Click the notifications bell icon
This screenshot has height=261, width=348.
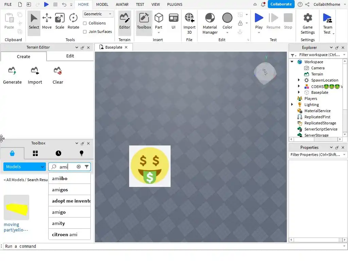click(263, 4)
